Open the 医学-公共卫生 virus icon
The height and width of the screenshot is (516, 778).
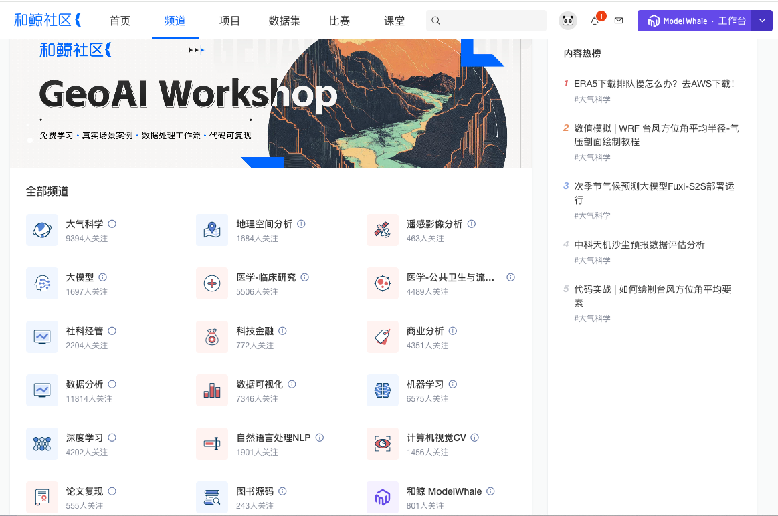[383, 283]
